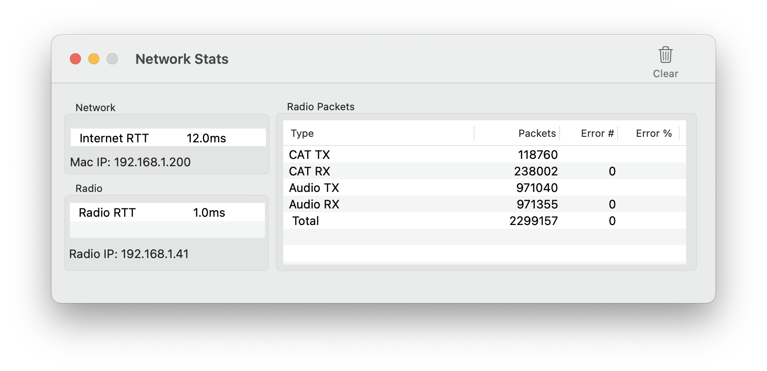Select the Audio RX row
This screenshot has width=767, height=371.
pyautogui.click(x=485, y=204)
